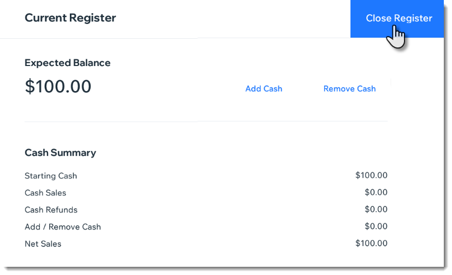Select the Cash Sales row label
The width and height of the screenshot is (452, 275).
click(x=45, y=193)
